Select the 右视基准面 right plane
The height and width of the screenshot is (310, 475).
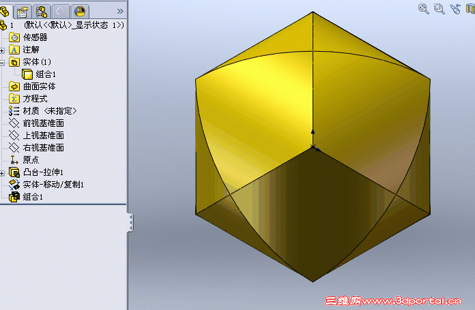click(43, 148)
